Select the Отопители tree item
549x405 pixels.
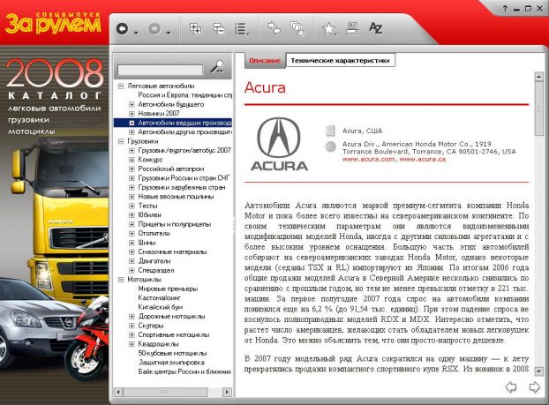coord(154,234)
